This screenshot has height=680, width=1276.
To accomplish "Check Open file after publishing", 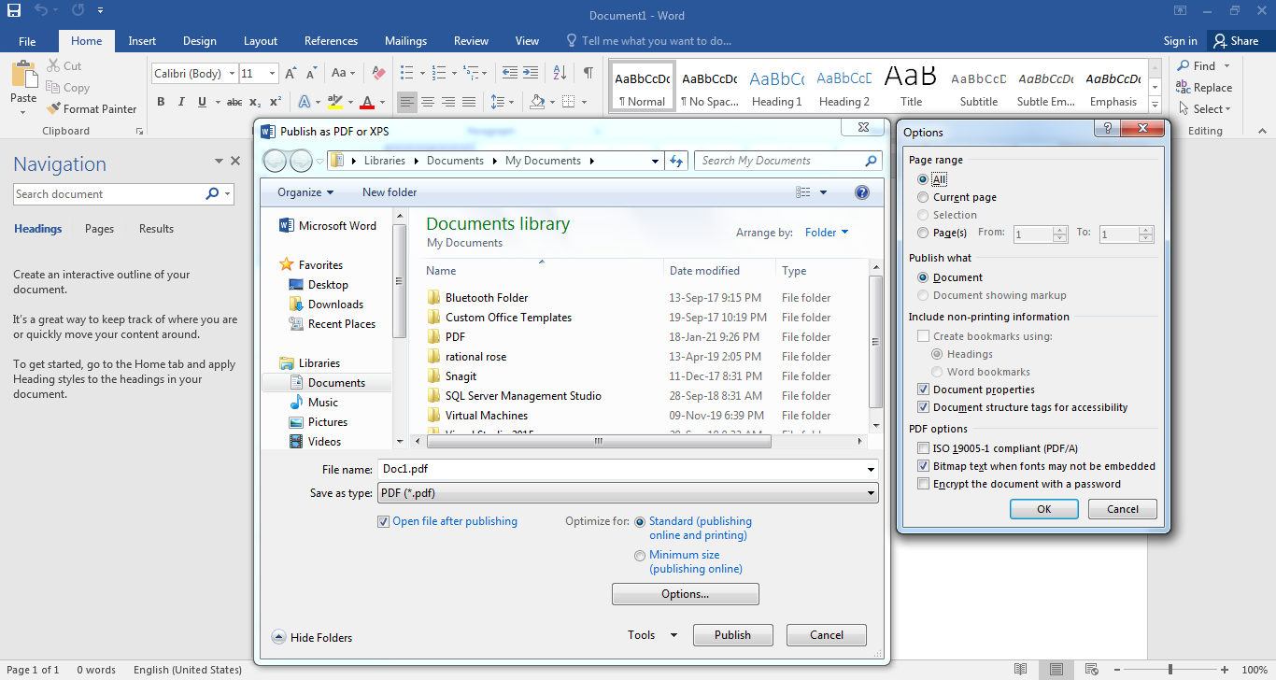I will click(383, 521).
